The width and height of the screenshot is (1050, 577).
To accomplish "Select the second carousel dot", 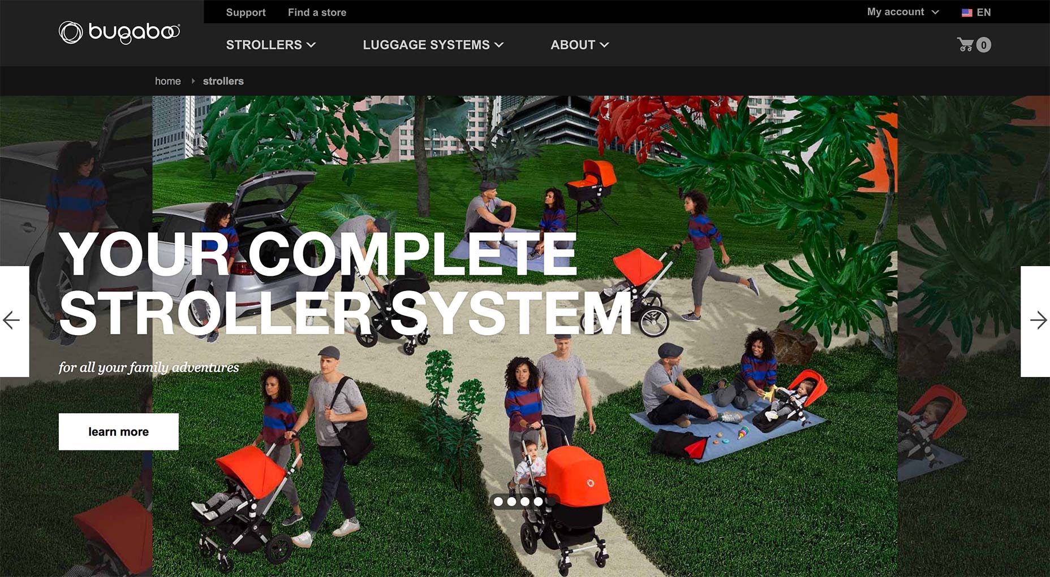I will click(511, 501).
